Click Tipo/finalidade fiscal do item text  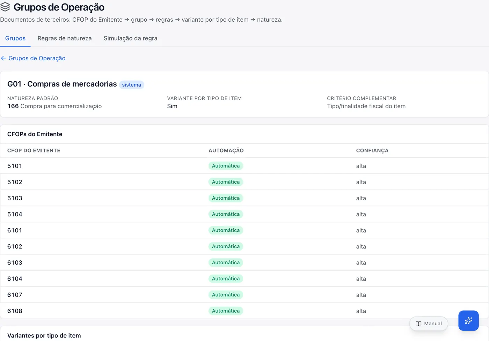tap(366, 106)
